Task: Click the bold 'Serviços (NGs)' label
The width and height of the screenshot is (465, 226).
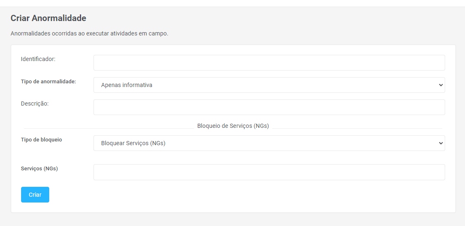Action: [39, 168]
